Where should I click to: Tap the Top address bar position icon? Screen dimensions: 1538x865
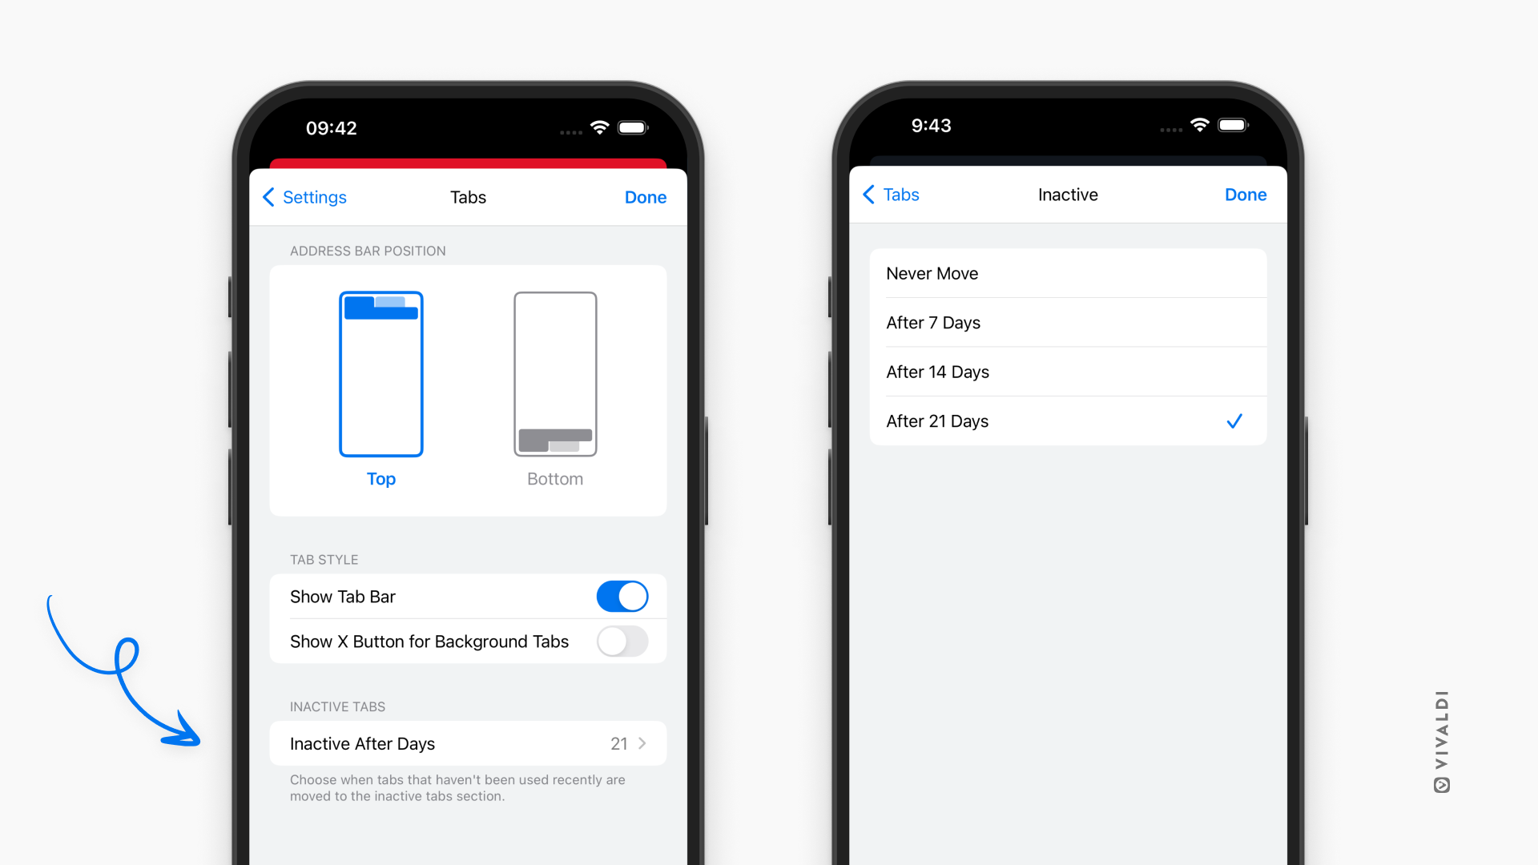tap(381, 375)
